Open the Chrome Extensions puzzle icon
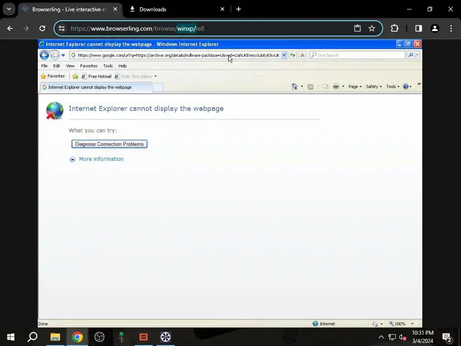461x346 pixels. [x=394, y=28]
